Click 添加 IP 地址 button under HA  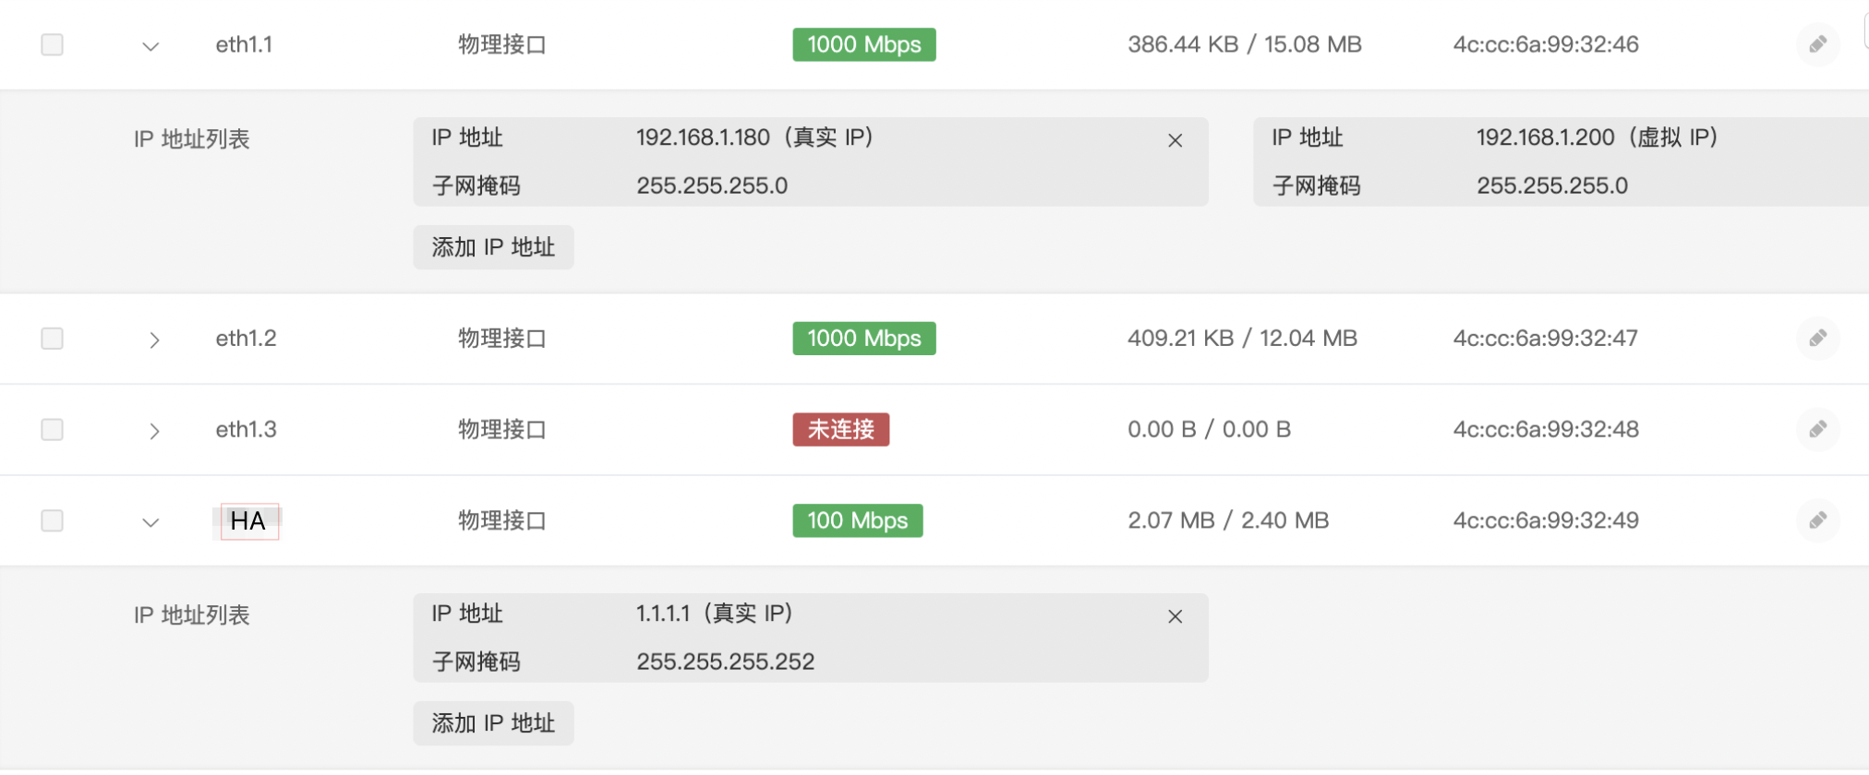[493, 723]
